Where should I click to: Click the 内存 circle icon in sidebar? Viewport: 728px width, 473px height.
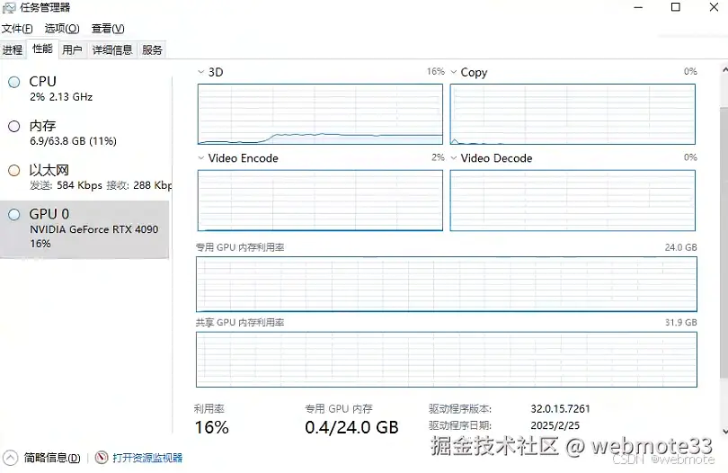tap(13, 127)
